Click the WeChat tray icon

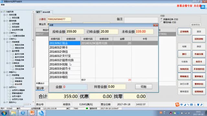tap(175, 113)
